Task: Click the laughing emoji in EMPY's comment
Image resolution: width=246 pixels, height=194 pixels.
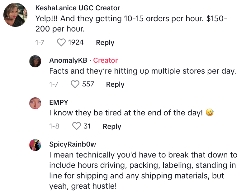Action: pos(210,113)
